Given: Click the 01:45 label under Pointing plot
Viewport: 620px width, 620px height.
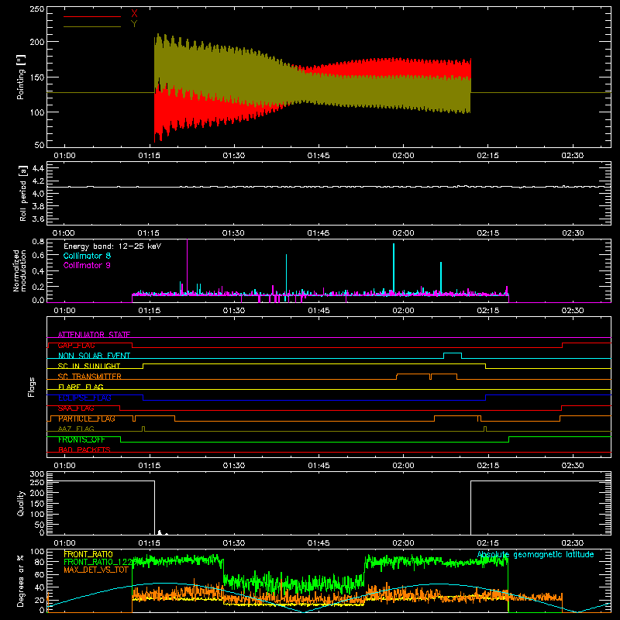Looking at the screenshot, I should (319, 156).
